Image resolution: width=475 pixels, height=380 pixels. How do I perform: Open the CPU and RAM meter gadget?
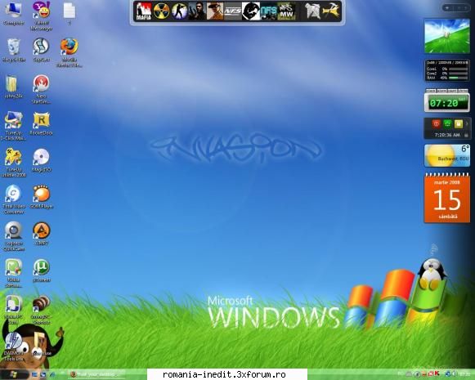(x=447, y=70)
